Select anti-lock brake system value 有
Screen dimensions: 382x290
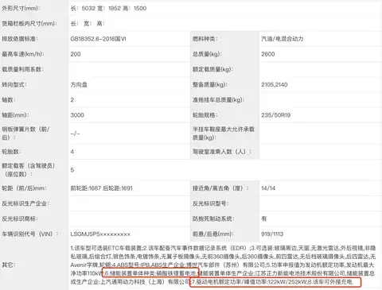pos(264,218)
